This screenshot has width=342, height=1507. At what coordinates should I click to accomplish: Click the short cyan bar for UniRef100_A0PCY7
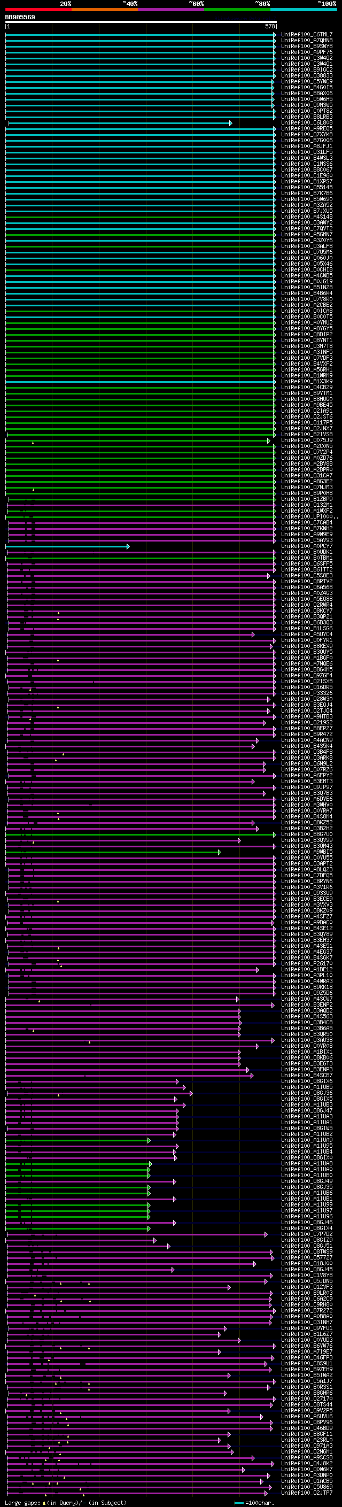[x=67, y=546]
